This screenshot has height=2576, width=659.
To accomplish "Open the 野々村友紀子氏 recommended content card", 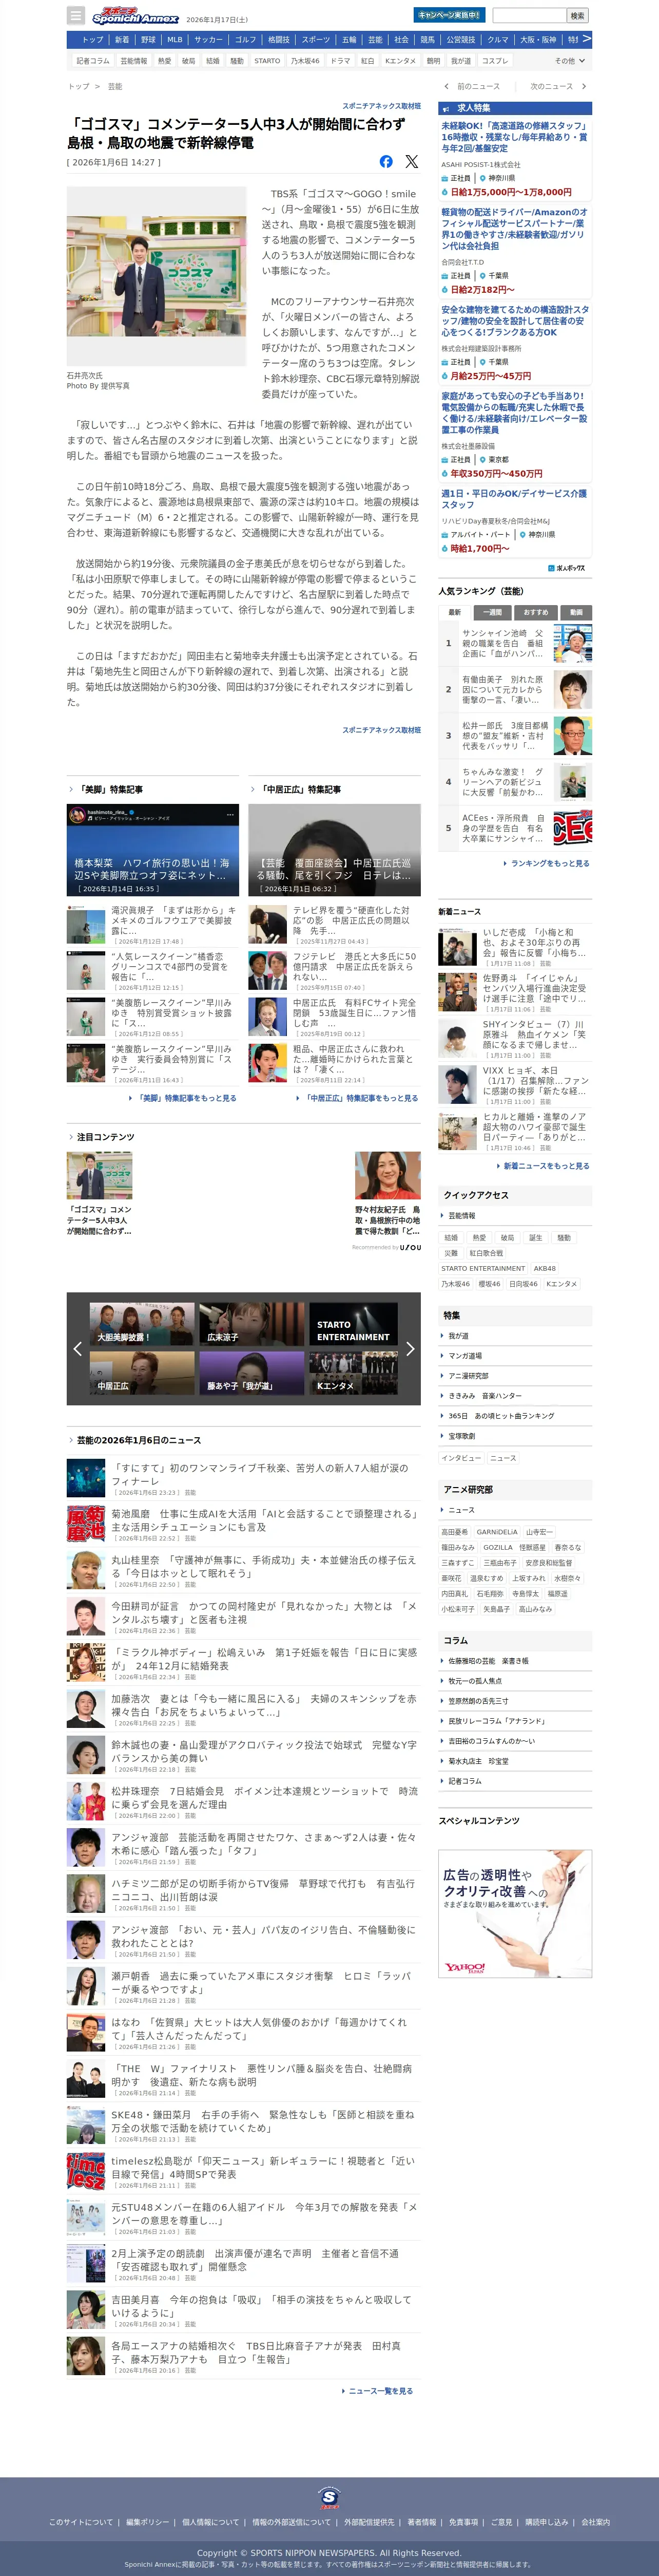I will tap(387, 1194).
